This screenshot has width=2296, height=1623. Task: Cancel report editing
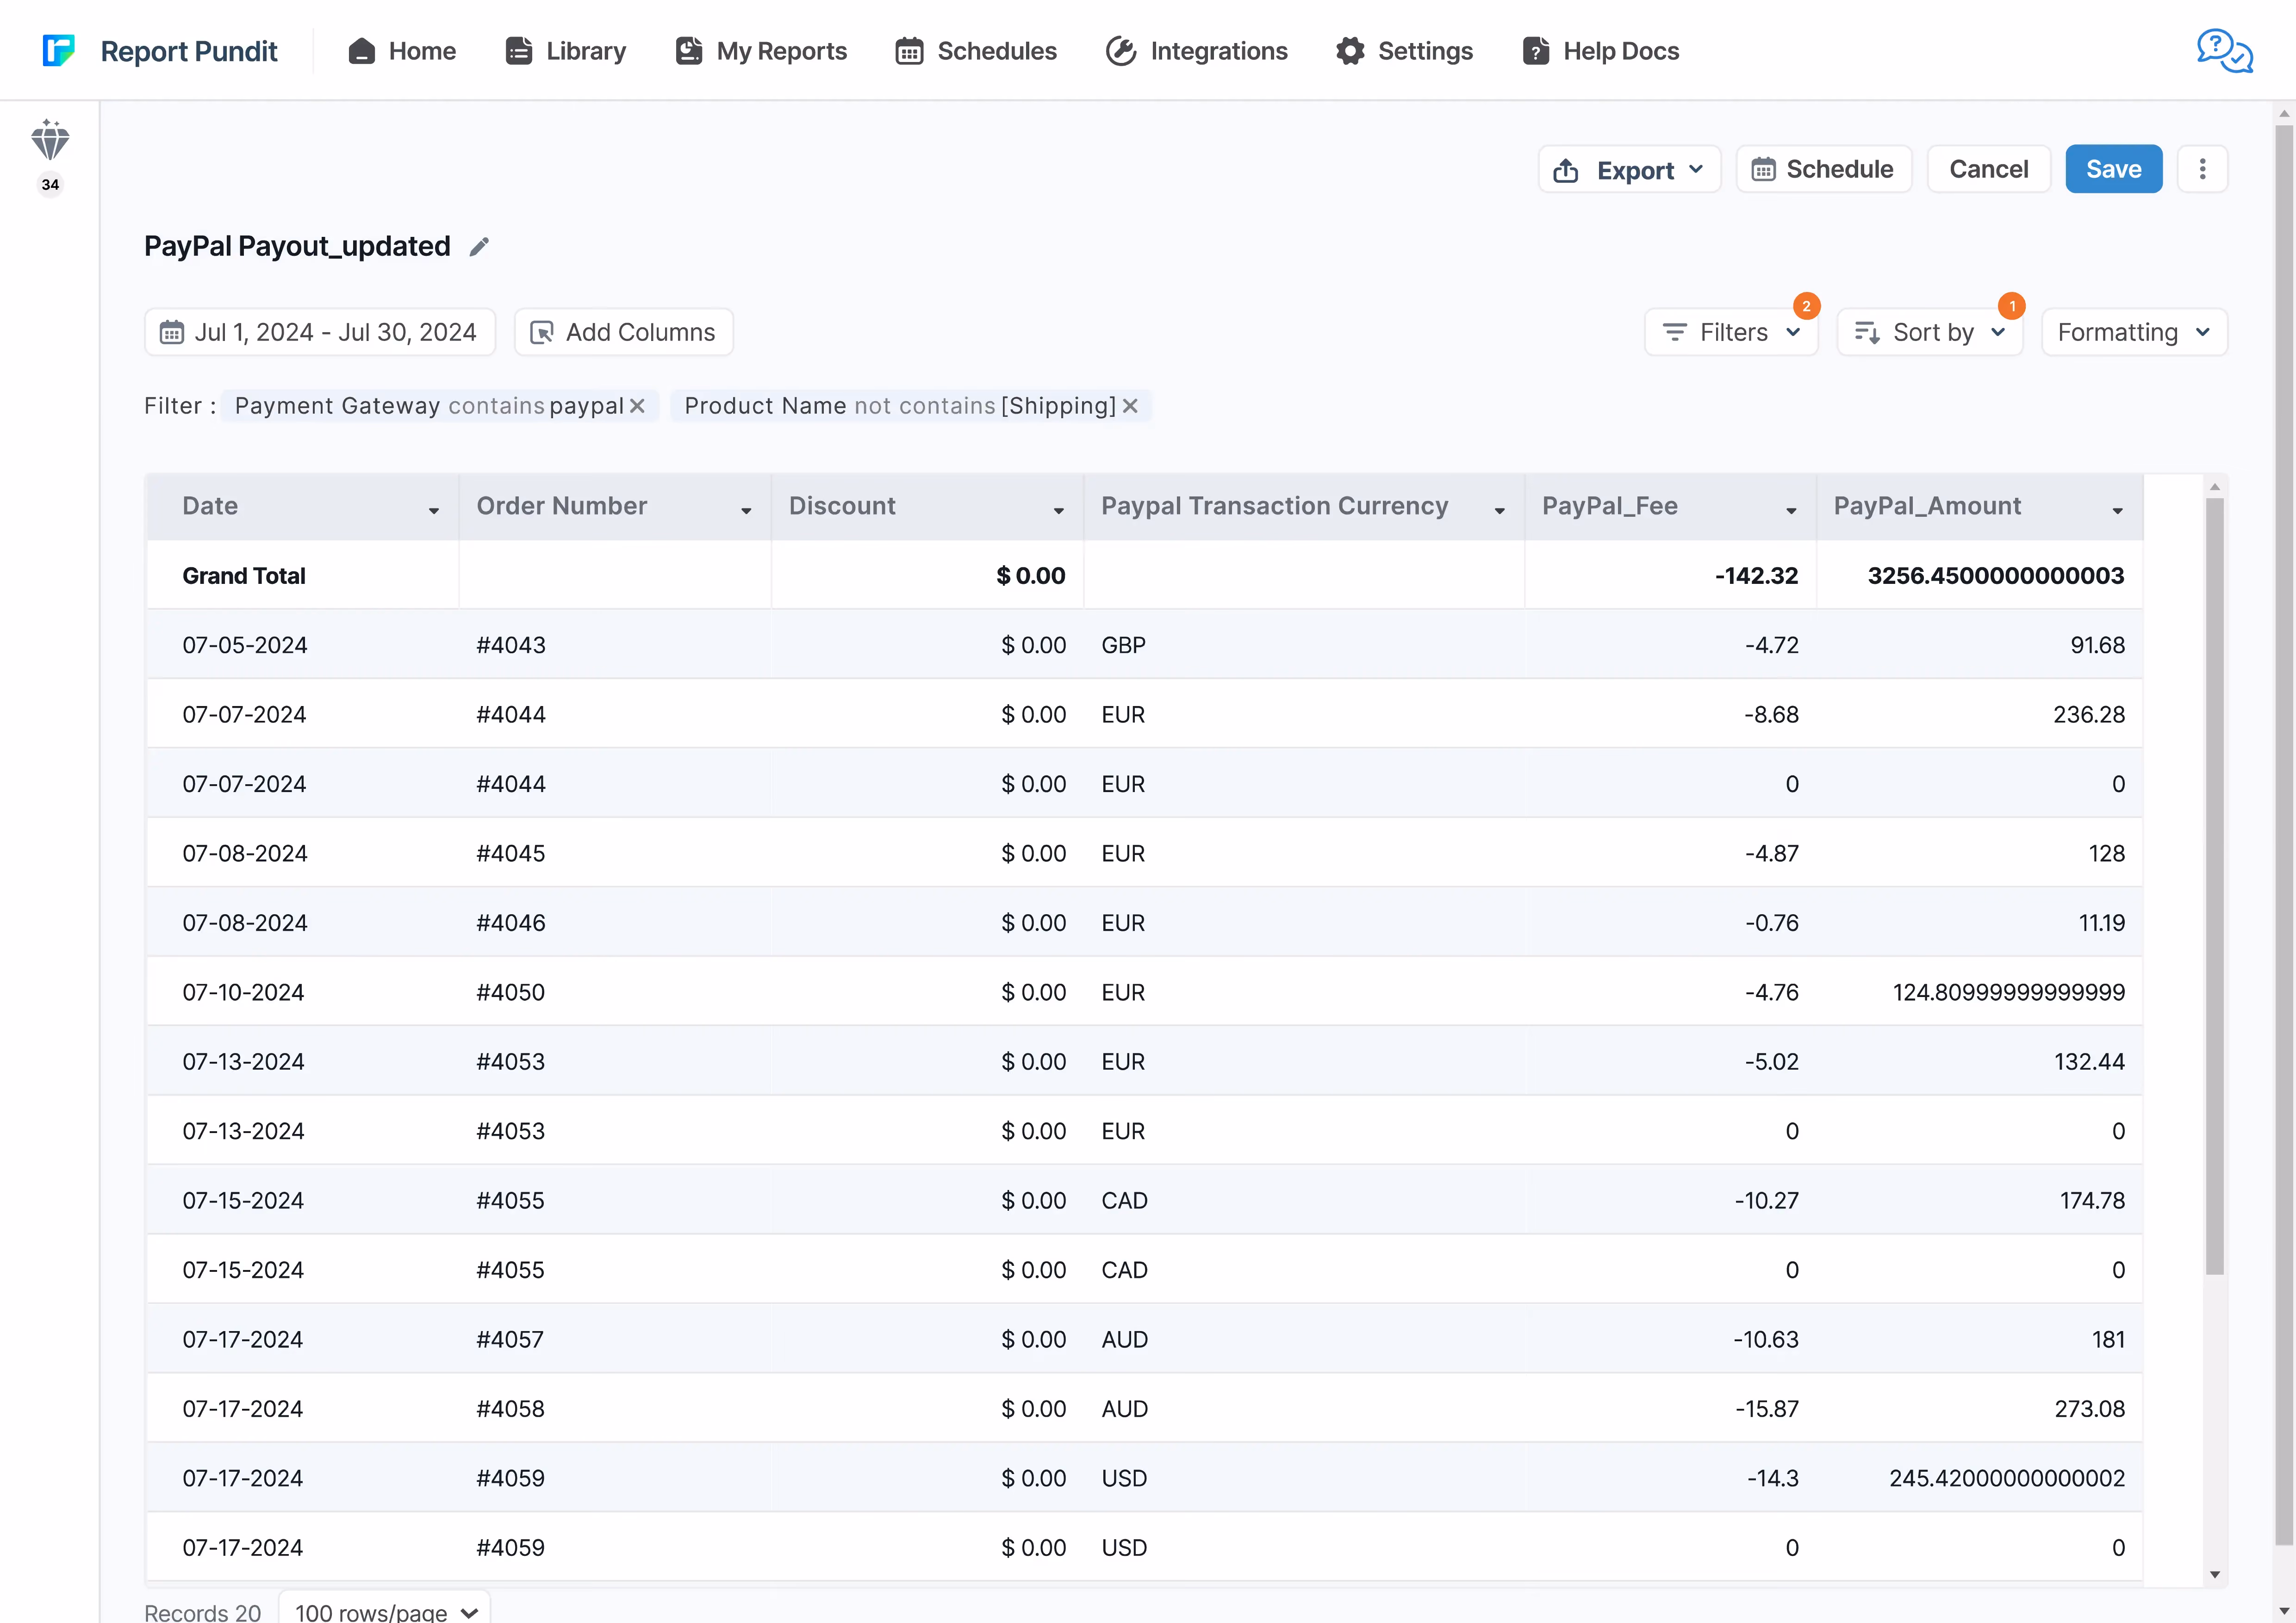tap(1988, 169)
